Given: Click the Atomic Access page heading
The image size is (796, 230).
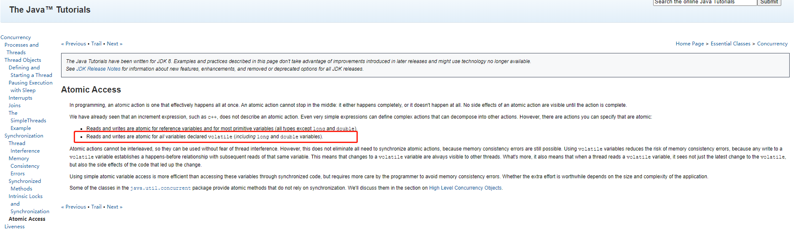Looking at the screenshot, I should (91, 90).
